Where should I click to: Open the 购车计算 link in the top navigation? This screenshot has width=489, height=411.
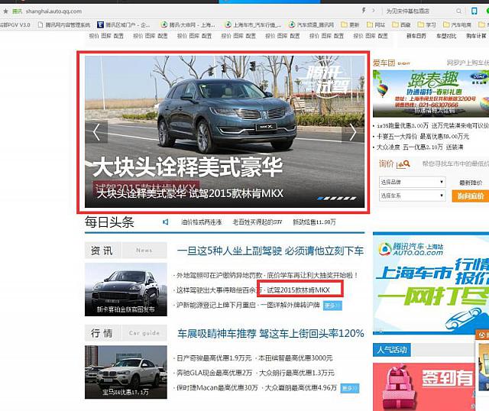point(476,36)
